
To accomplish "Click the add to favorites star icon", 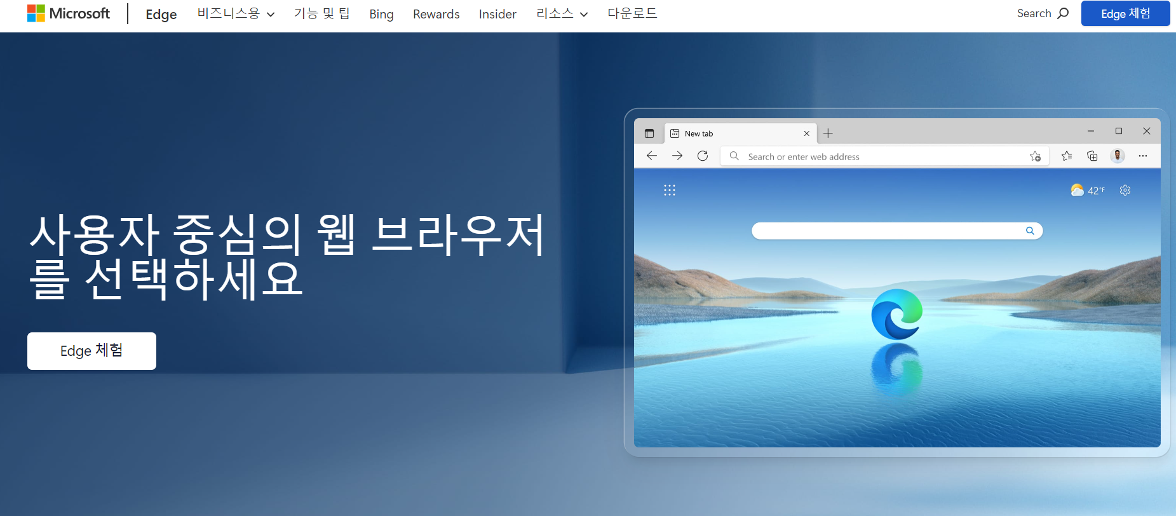I will pos(1035,156).
